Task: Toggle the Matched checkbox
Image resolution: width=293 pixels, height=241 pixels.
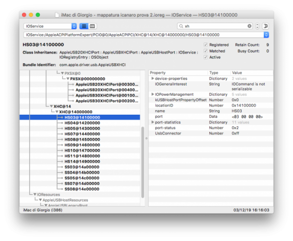Action: coord(206,51)
